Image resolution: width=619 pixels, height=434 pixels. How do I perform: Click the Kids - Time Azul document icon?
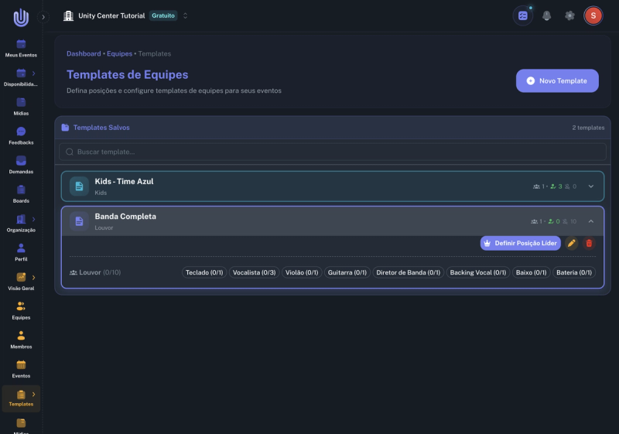[79, 186]
